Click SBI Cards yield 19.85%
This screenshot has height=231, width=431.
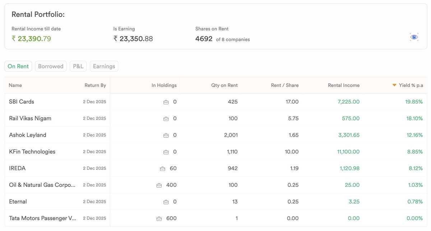tap(414, 102)
